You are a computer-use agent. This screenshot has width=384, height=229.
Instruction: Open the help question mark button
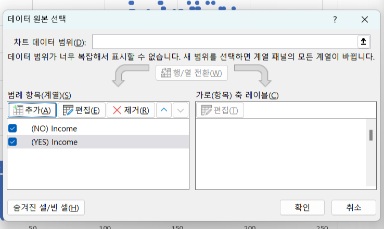click(x=335, y=20)
